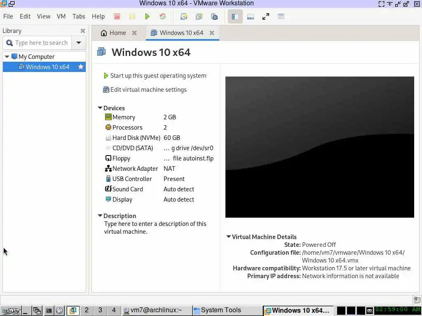Open the Edit menu
Viewport: 422px width, 316px height.
[x=25, y=16]
